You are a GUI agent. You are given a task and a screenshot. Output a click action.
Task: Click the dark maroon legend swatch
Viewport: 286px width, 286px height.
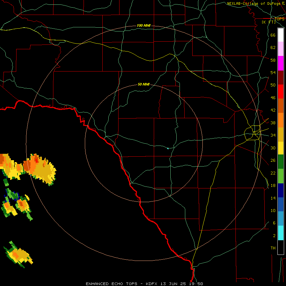tap(281, 77)
